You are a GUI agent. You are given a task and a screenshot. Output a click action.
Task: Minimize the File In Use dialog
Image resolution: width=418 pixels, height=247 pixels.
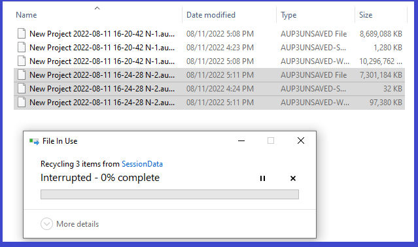pos(241,140)
